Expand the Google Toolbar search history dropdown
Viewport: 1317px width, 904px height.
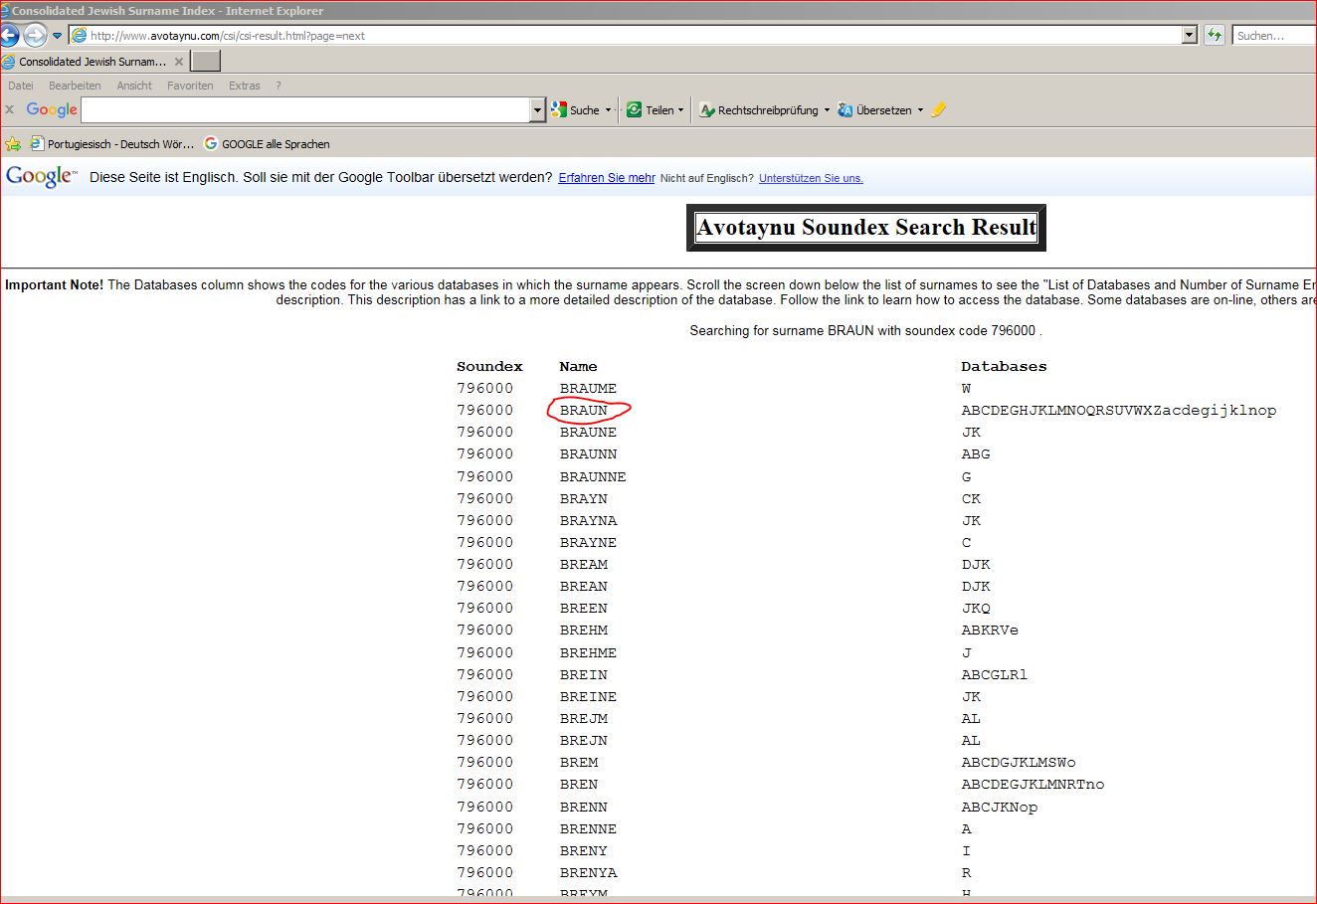pyautogui.click(x=538, y=109)
